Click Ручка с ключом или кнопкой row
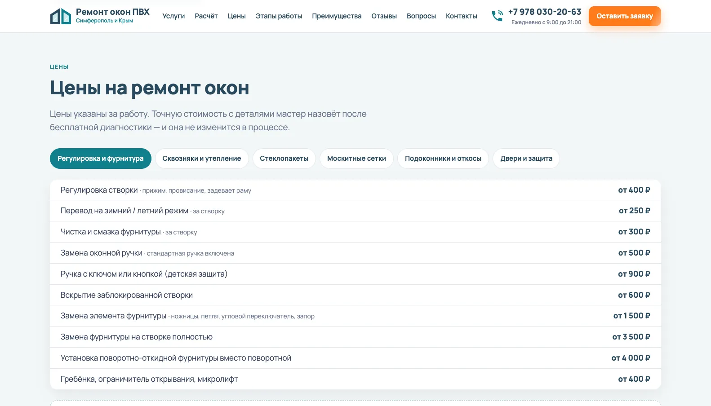The height and width of the screenshot is (406, 711). tap(355, 274)
